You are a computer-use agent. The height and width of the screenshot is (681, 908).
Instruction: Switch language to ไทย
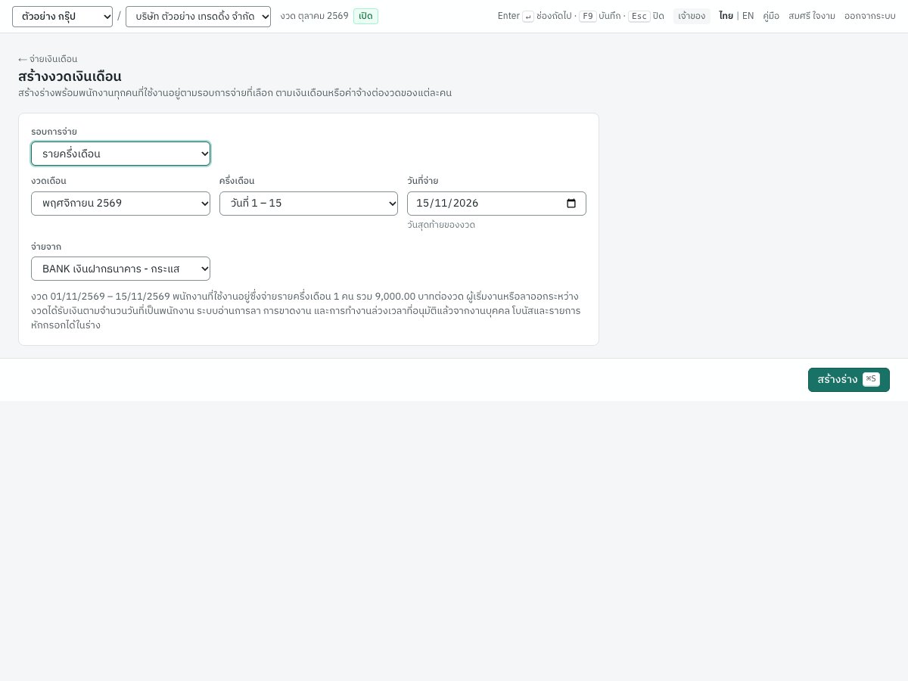(726, 16)
